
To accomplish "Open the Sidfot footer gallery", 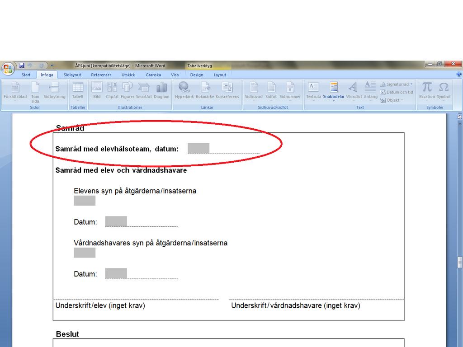I will click(x=271, y=92).
